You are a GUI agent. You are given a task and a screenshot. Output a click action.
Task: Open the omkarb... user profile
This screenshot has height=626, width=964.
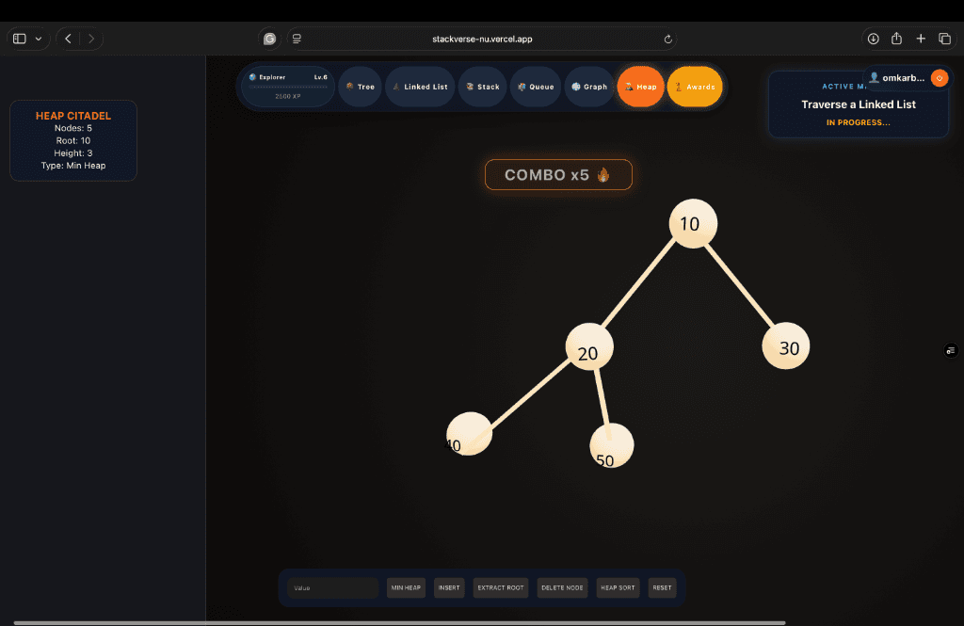point(897,78)
